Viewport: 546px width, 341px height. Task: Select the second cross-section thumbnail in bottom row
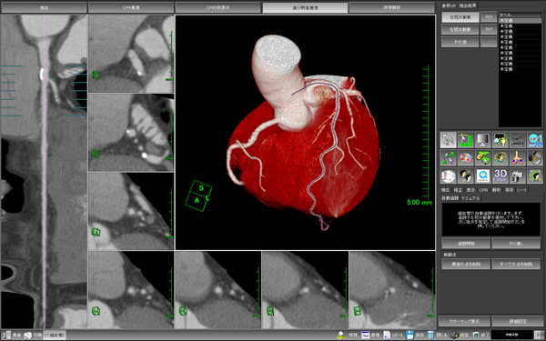217,290
